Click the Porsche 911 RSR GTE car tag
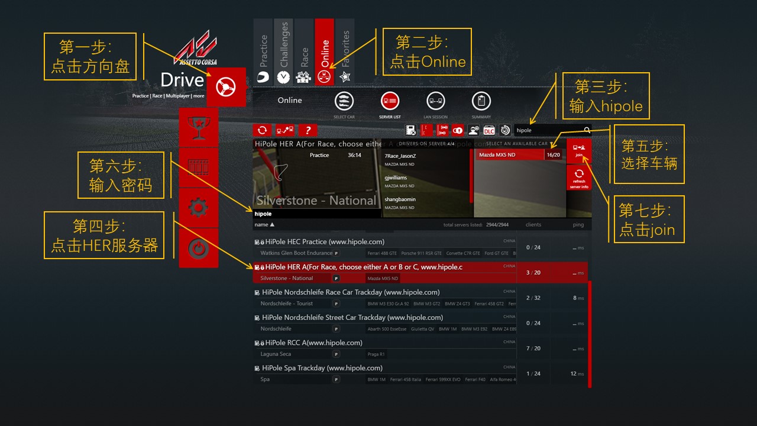 point(421,253)
